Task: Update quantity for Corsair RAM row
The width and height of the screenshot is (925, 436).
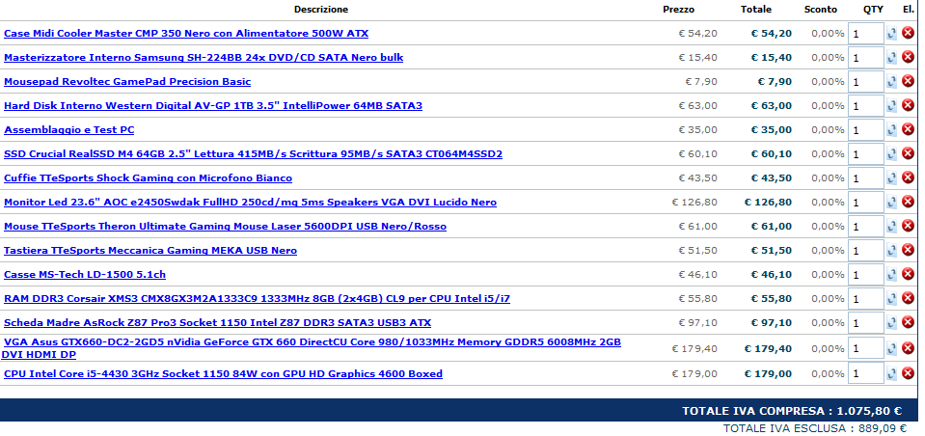Action: pos(891,300)
